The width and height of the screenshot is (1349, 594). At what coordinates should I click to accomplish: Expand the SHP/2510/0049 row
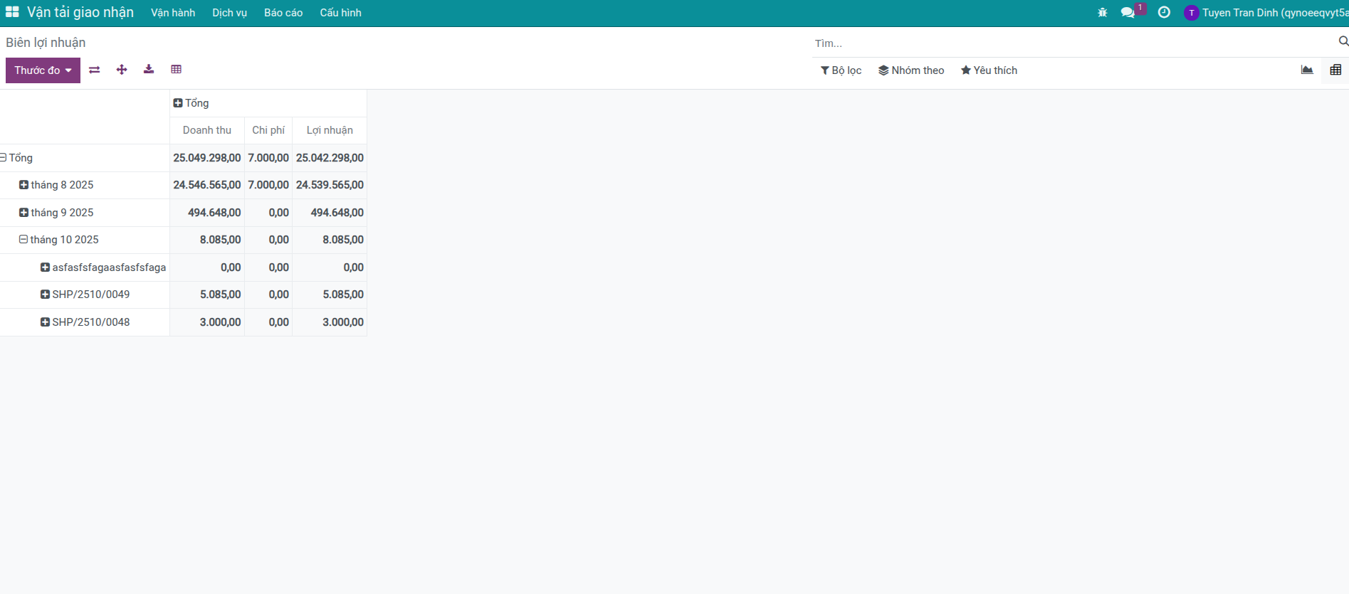coord(85,295)
